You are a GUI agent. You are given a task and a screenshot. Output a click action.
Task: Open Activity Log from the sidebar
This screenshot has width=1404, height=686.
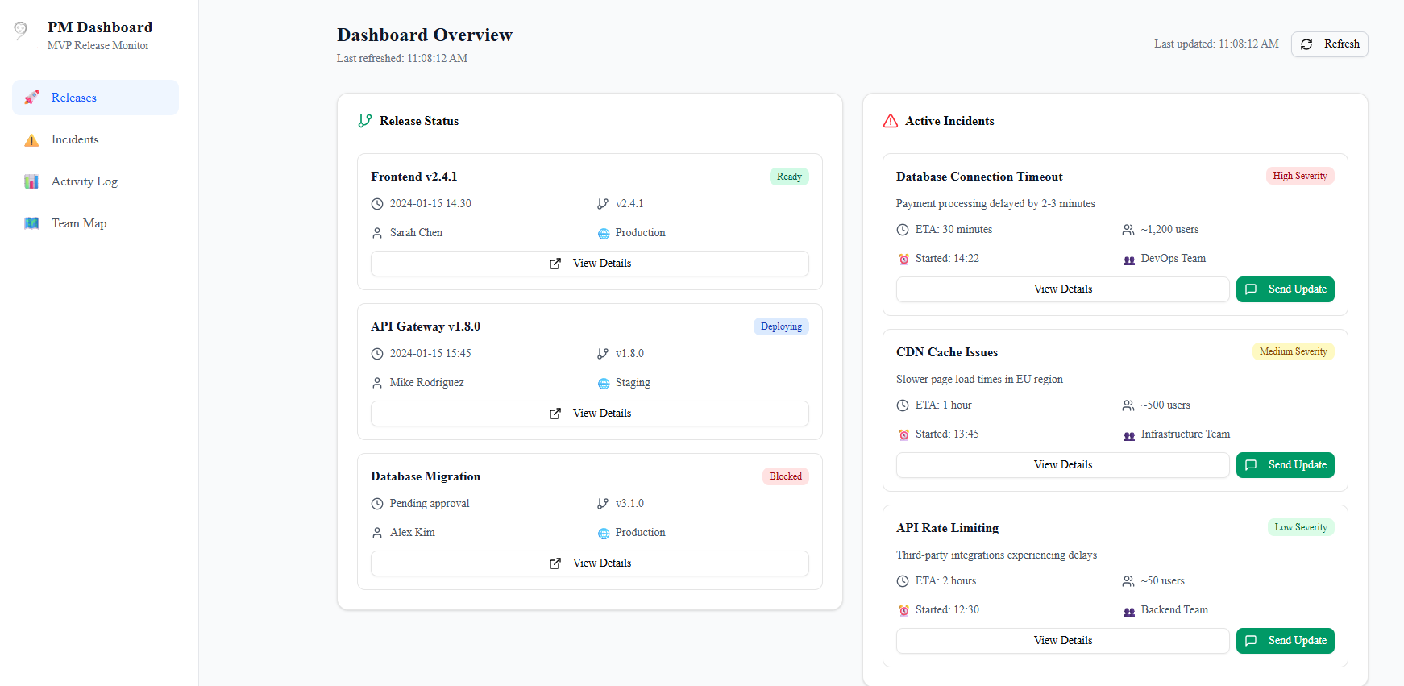pos(95,181)
